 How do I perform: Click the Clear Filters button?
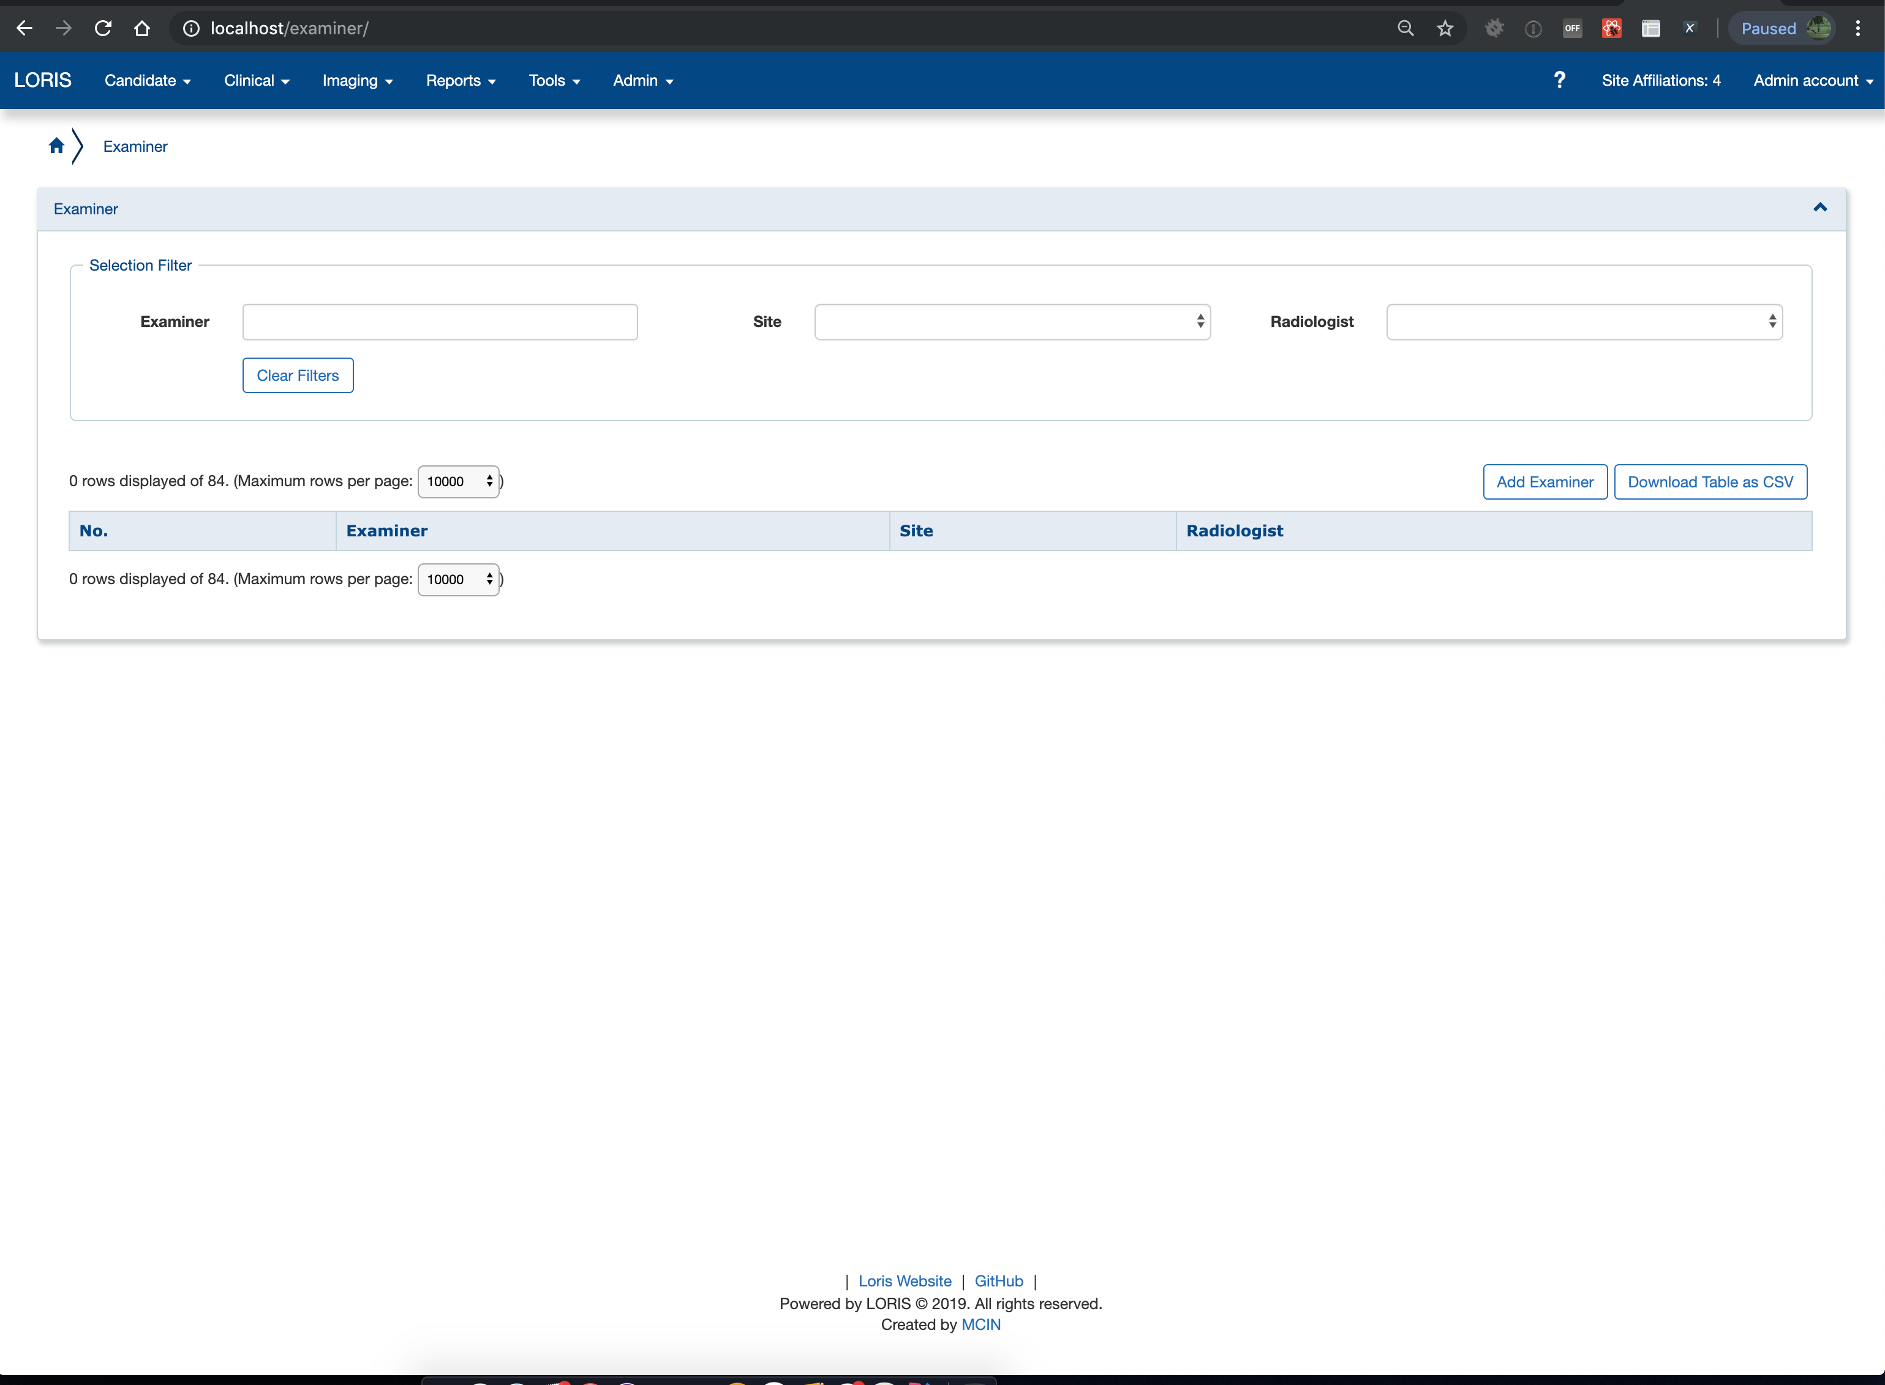pos(298,375)
